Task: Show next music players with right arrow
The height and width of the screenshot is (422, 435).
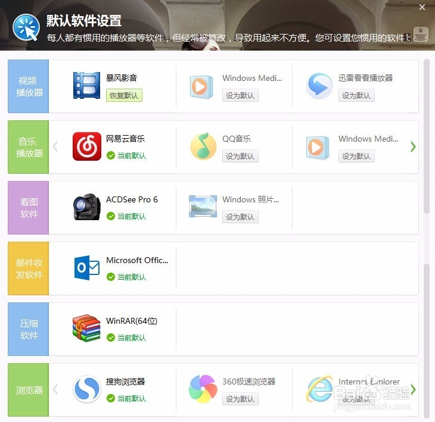Action: (x=413, y=146)
